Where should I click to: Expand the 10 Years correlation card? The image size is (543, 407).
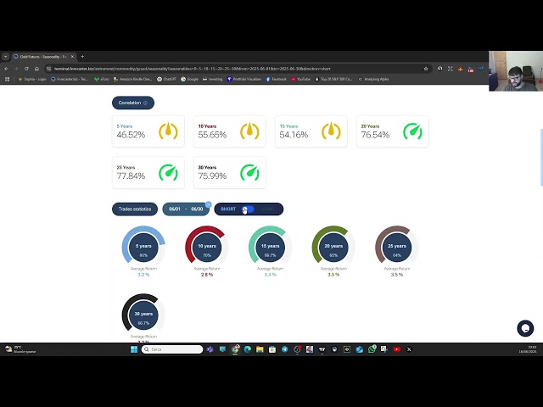pos(227,131)
